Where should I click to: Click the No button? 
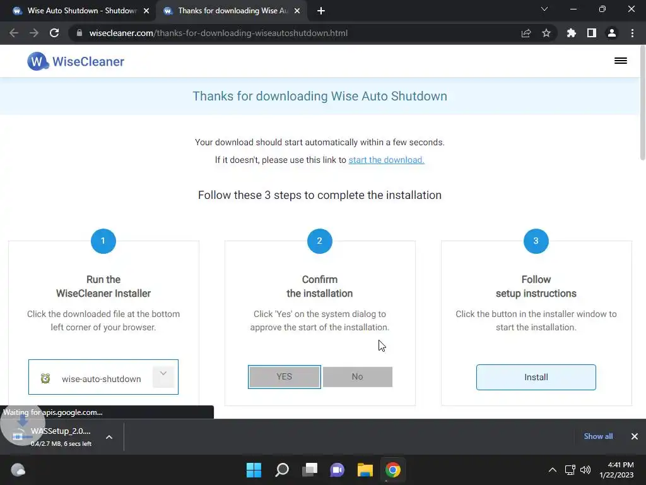(358, 376)
